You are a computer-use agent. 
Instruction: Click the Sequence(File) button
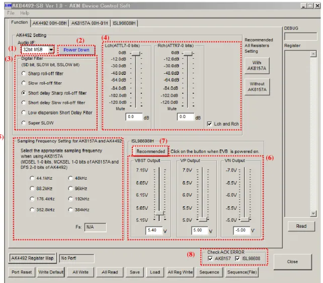pos(242,272)
